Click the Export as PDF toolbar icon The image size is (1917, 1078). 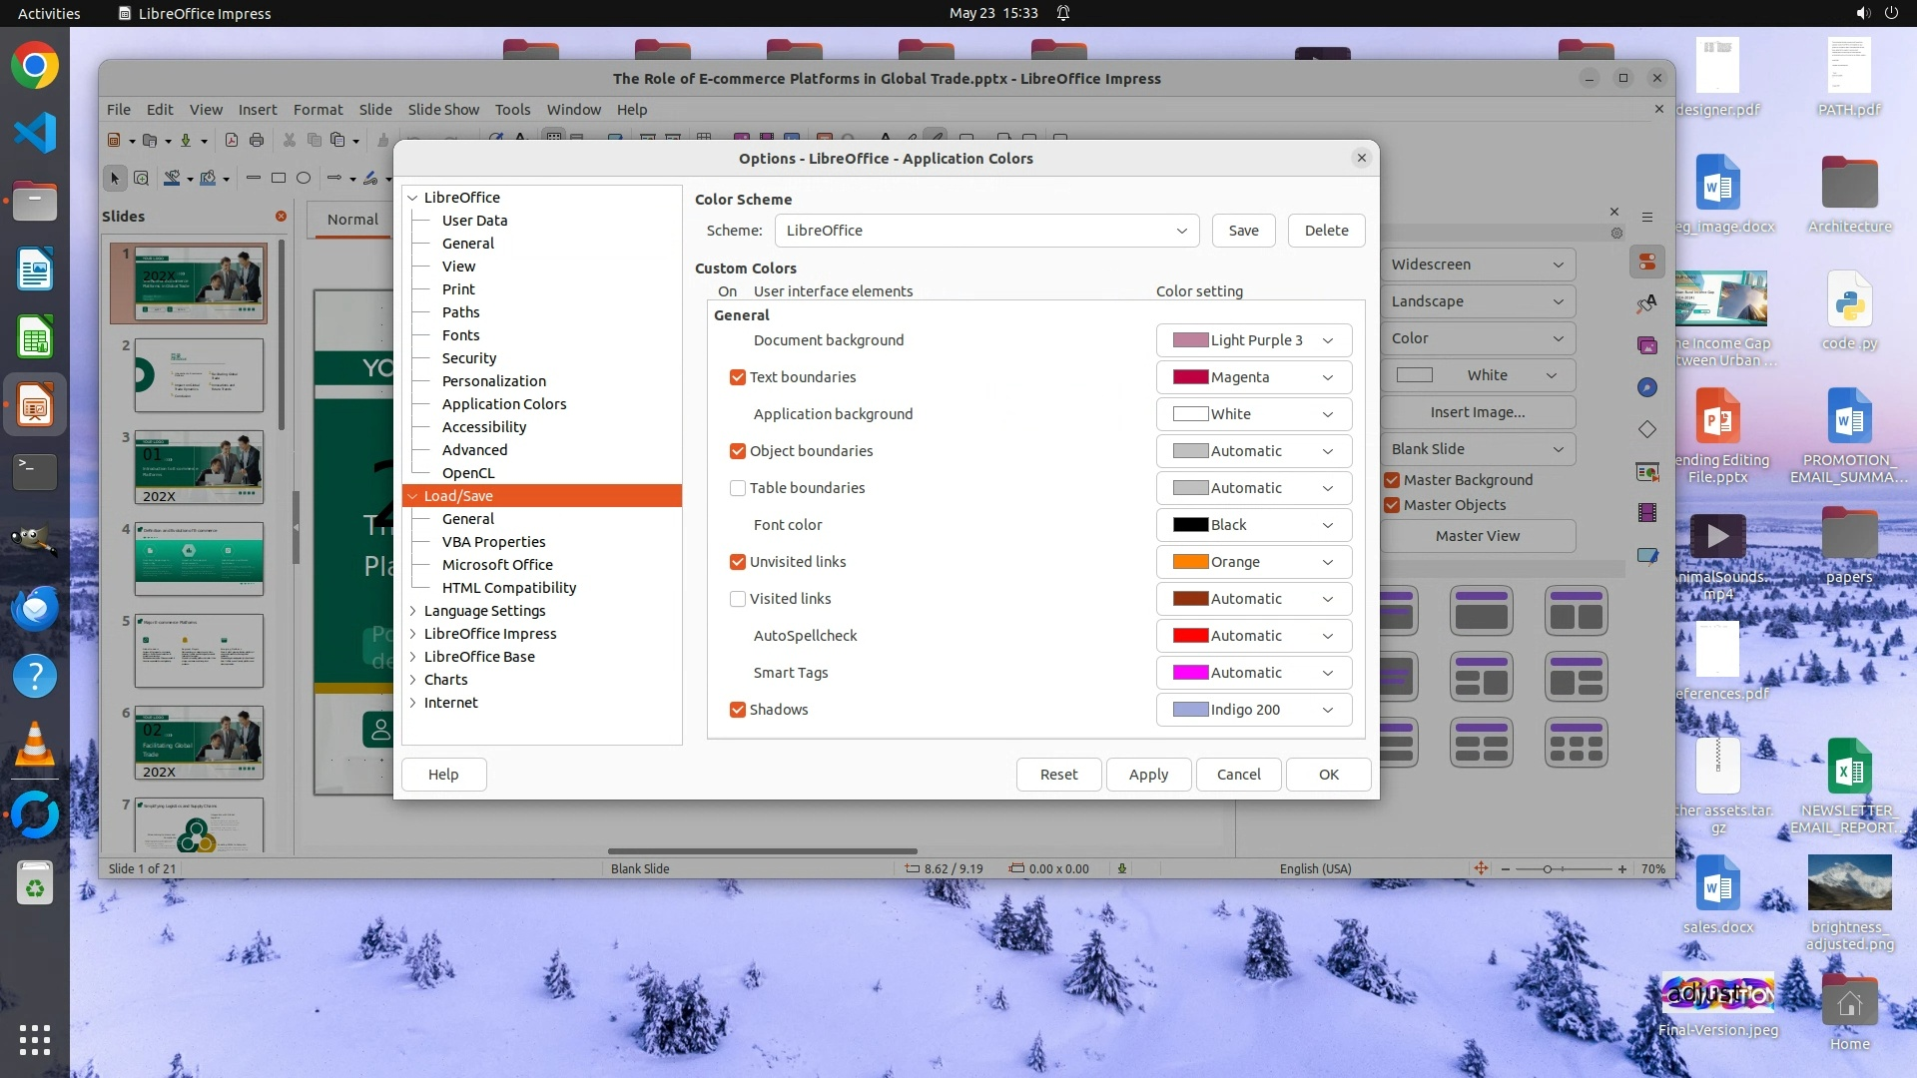pyautogui.click(x=232, y=141)
